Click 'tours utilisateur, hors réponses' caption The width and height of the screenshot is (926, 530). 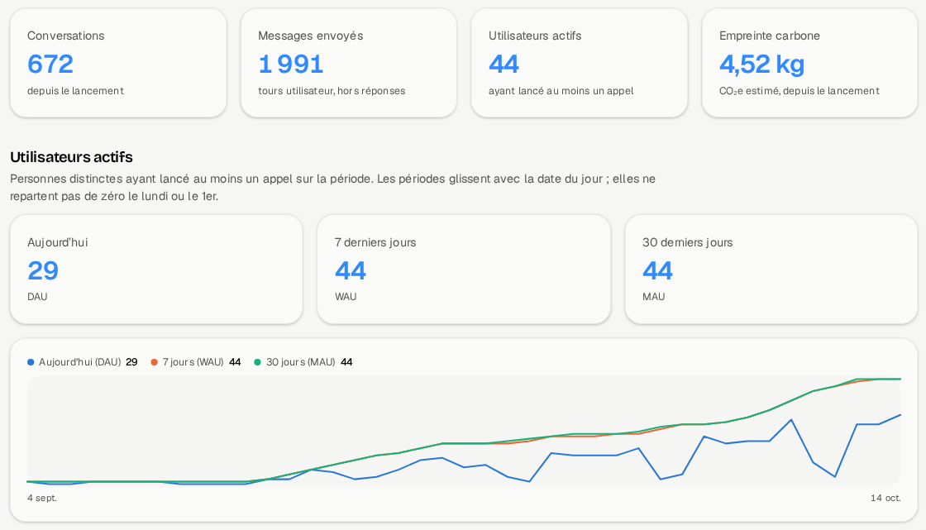[332, 91]
